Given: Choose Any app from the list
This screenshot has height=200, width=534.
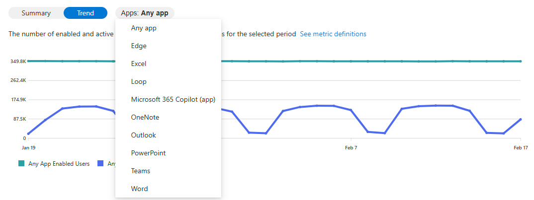Looking at the screenshot, I should pos(144,28).
